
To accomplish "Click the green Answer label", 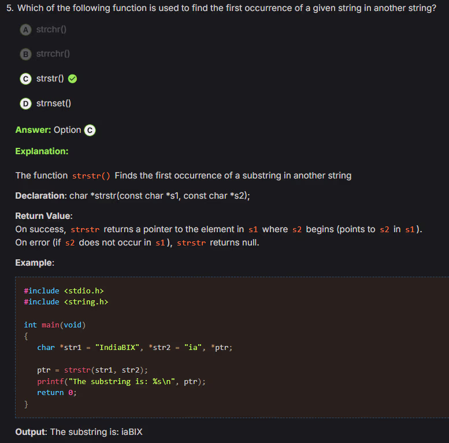I will pyautogui.click(x=33, y=130).
